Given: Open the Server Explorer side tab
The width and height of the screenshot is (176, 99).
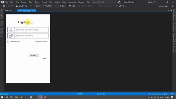Looking at the screenshot, I should point(2,14).
